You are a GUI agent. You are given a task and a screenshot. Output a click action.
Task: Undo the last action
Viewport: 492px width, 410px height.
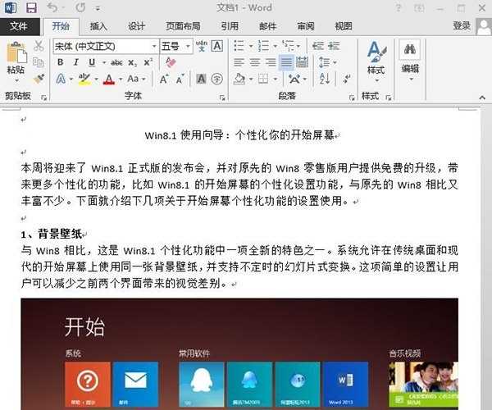coord(52,7)
